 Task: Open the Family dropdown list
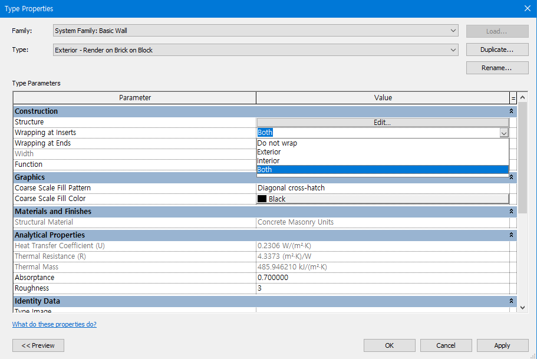pos(255,31)
